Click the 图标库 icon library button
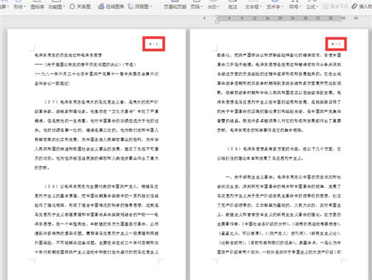Image resolution: width=372 pixels, height=280 pixels. (37, 7)
